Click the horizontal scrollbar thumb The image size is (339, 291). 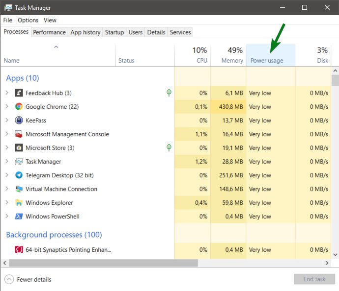[x=103, y=263]
